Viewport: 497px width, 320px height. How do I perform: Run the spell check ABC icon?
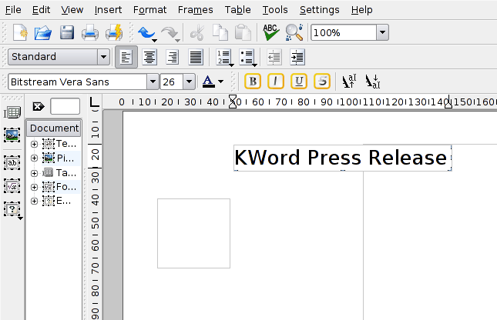click(x=270, y=33)
